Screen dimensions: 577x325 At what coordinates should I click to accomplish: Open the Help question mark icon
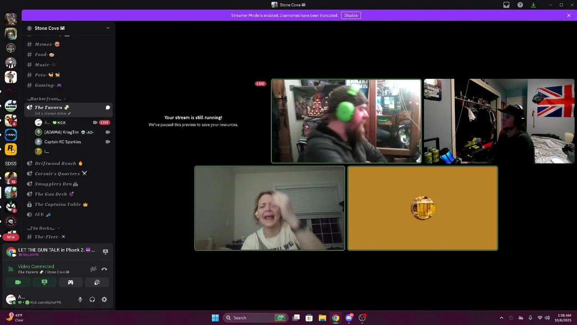520,5
